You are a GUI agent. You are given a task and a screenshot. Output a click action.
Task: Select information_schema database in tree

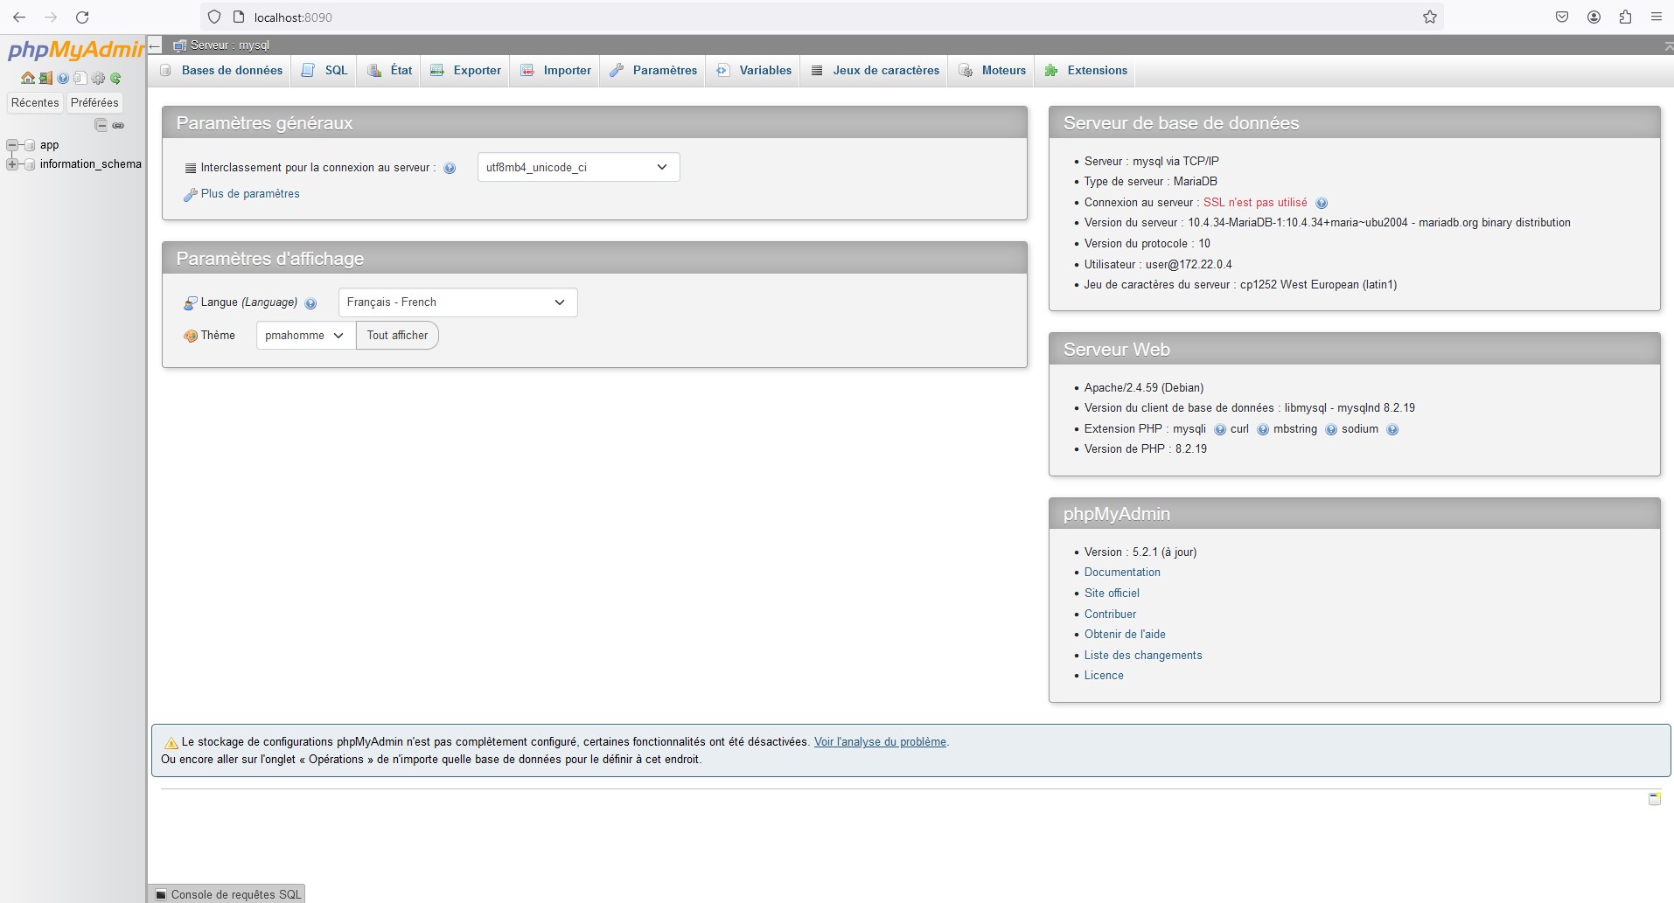(90, 164)
